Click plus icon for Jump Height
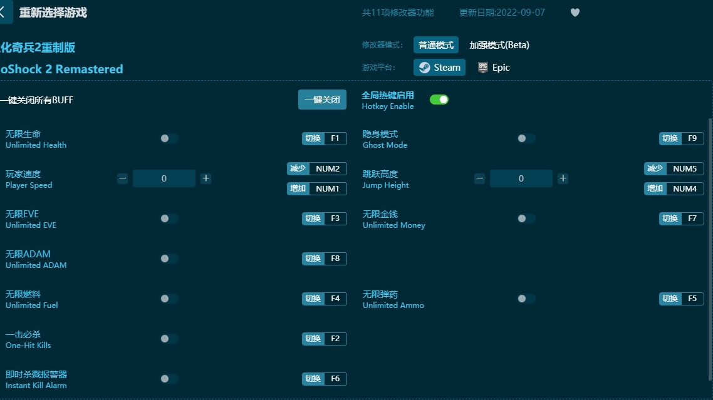The height and width of the screenshot is (400, 713). click(x=563, y=178)
